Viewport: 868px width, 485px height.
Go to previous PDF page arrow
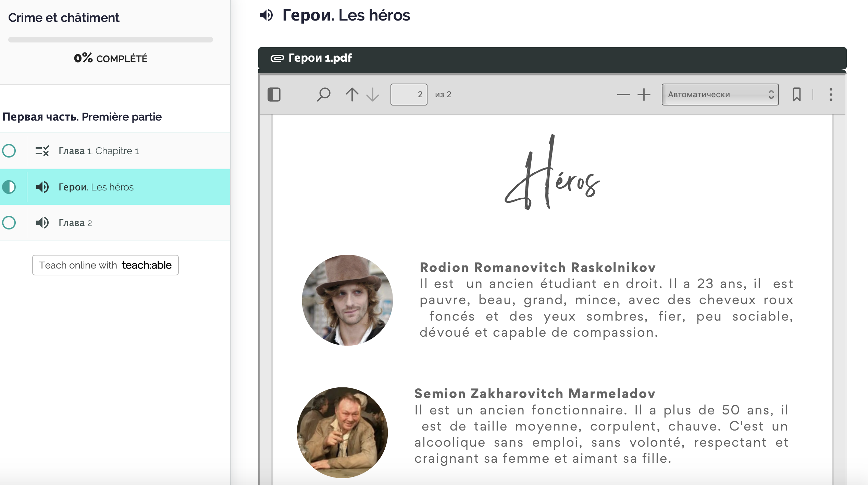click(x=352, y=95)
